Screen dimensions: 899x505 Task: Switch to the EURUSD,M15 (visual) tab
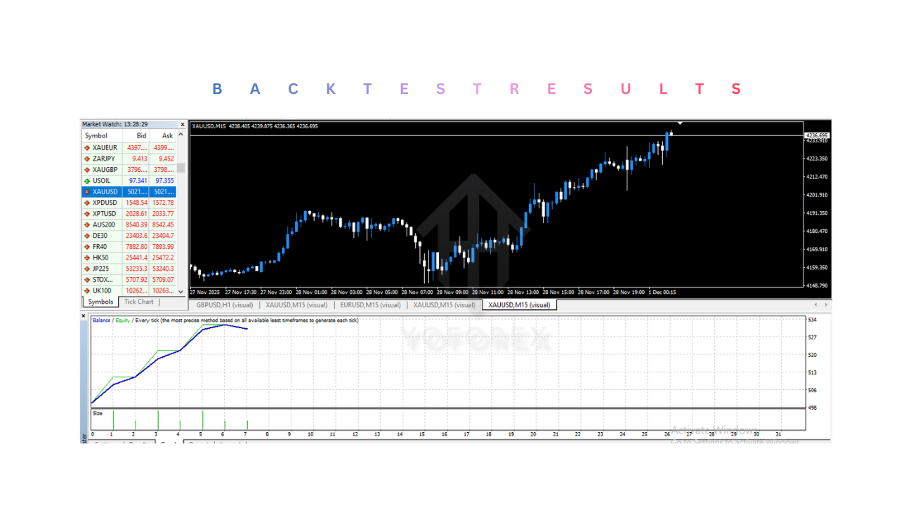(x=371, y=304)
